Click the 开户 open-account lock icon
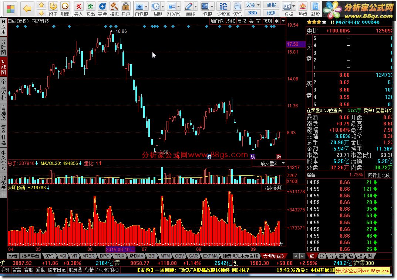The width and height of the screenshot is (397, 280). tap(125, 9)
